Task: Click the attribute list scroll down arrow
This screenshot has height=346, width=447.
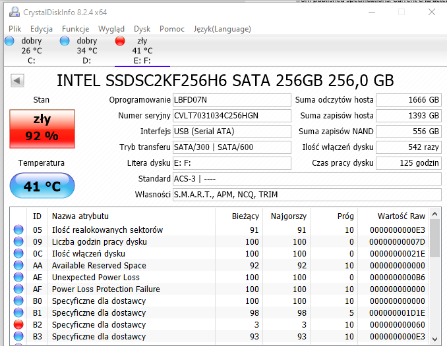Action: click(434, 339)
